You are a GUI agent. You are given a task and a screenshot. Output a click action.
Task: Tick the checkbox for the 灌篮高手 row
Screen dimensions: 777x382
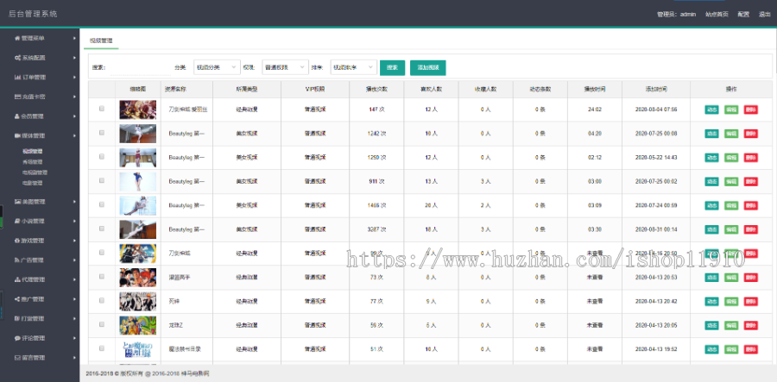tap(102, 277)
